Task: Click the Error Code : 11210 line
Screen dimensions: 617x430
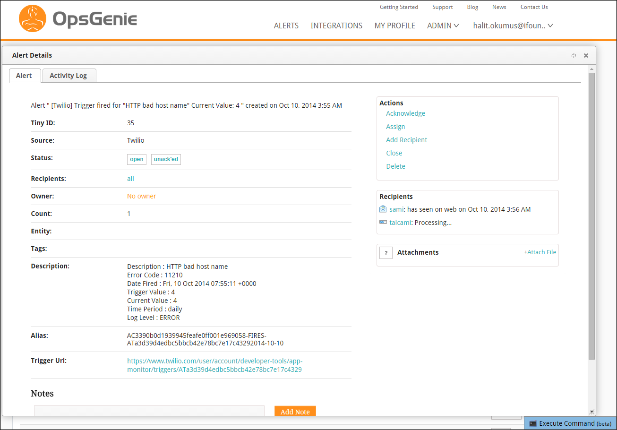Action: click(x=155, y=275)
